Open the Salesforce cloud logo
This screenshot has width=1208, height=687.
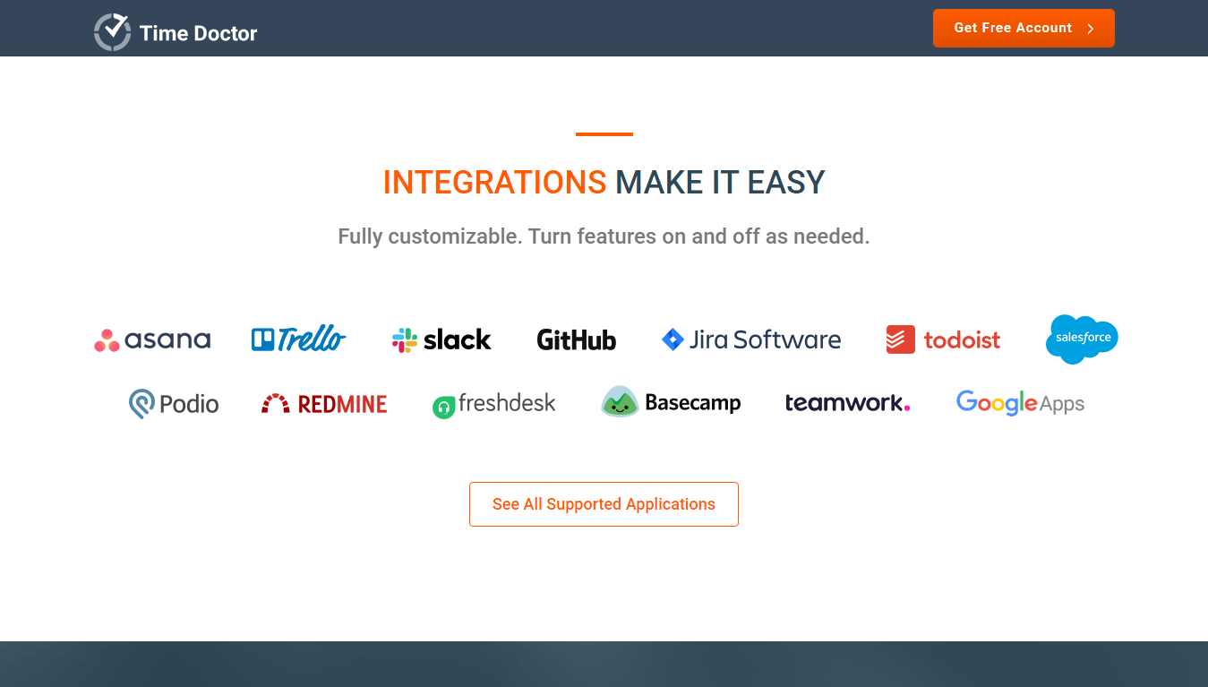click(1082, 339)
